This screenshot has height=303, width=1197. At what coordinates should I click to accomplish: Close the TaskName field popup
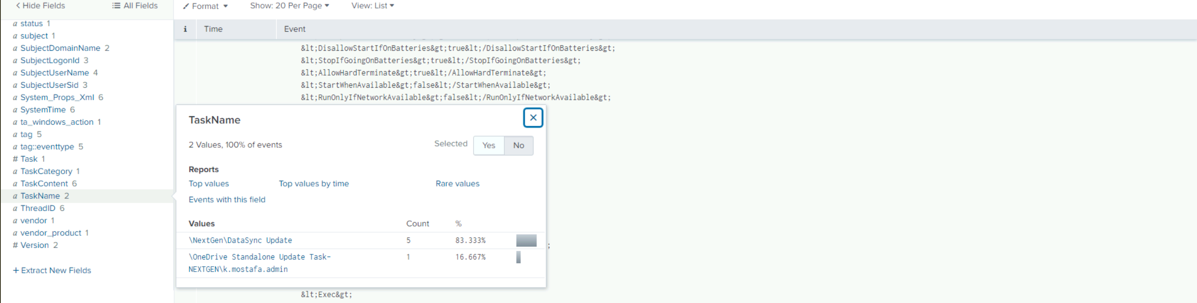click(x=533, y=117)
